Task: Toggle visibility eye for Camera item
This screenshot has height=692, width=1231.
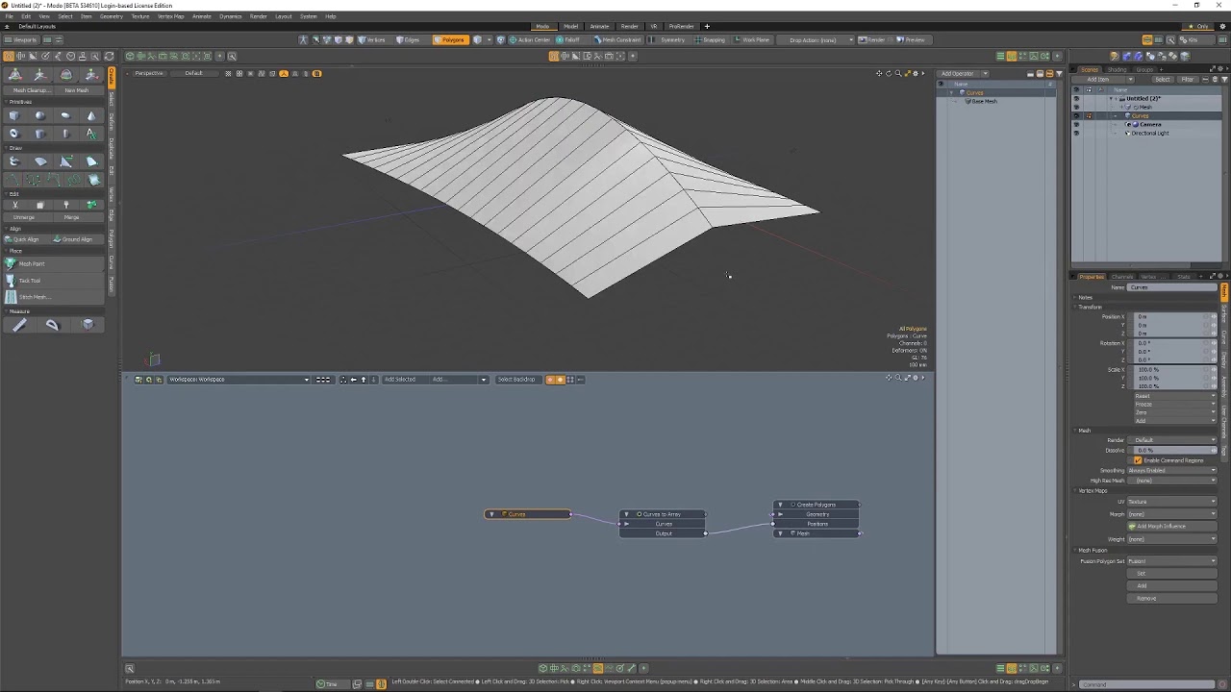Action: pyautogui.click(x=1076, y=124)
